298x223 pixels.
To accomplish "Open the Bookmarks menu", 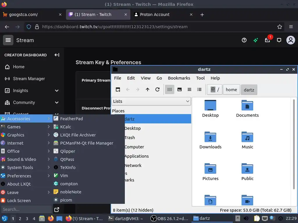I will (x=179, y=78).
